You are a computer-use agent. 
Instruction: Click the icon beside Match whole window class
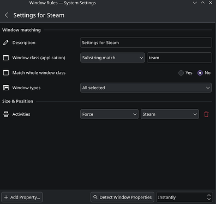pyautogui.click(x=6, y=73)
